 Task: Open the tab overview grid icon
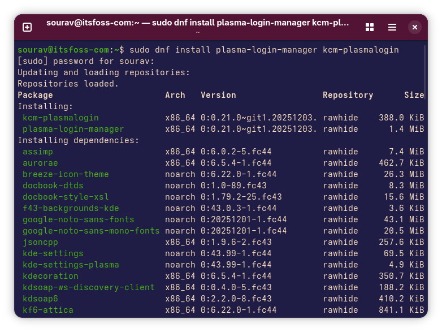(x=370, y=27)
